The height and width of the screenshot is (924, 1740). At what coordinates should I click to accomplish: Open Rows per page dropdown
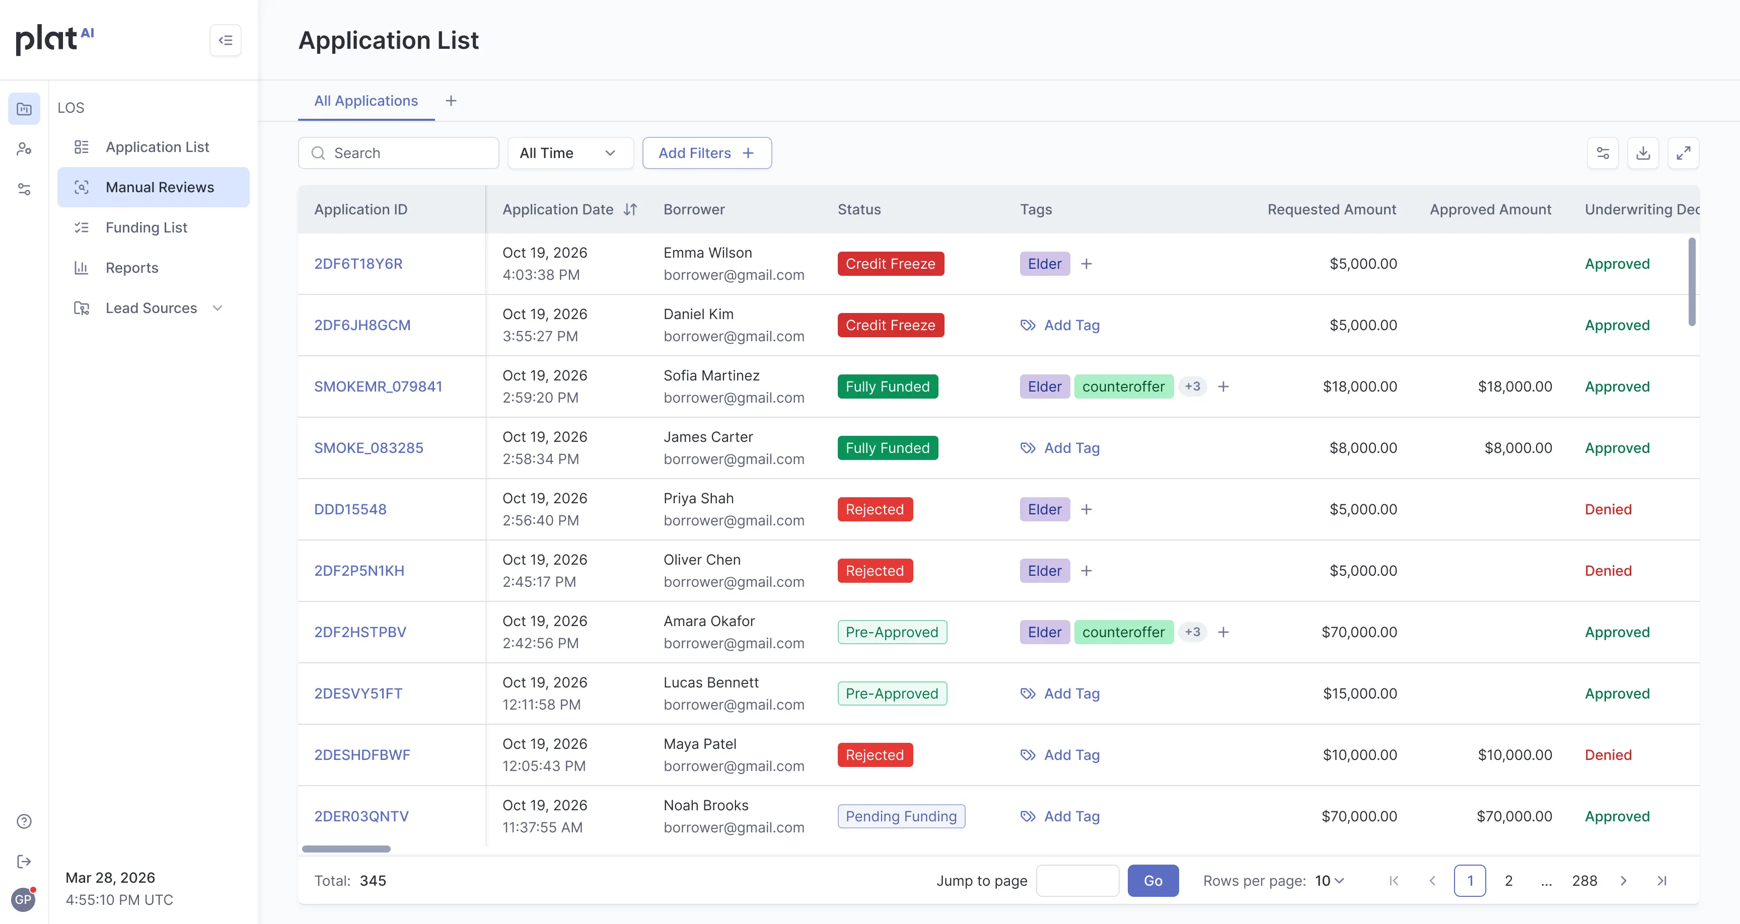coord(1329,881)
